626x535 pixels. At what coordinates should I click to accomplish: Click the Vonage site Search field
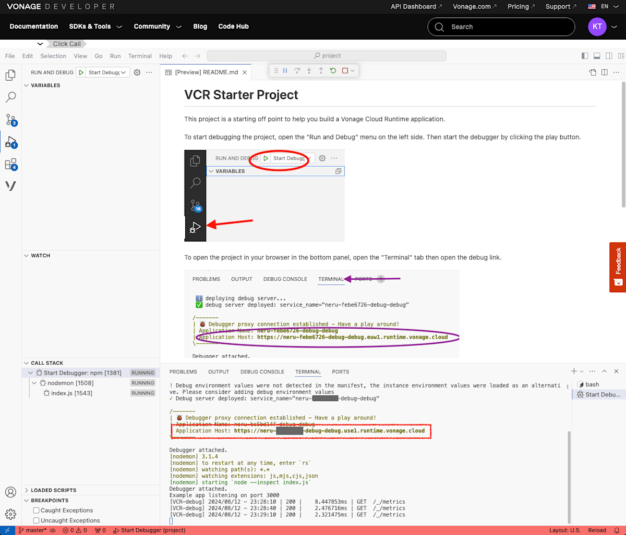coord(501,27)
